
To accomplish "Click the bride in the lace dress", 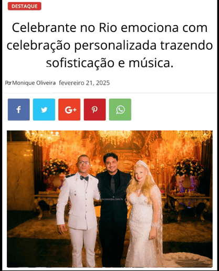I will pyautogui.click(x=144, y=214).
